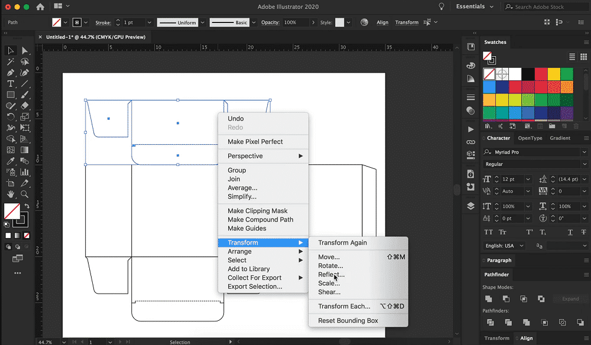The height and width of the screenshot is (345, 591).
Task: Pick the red swatch in the Swatches panel
Action: [541, 74]
